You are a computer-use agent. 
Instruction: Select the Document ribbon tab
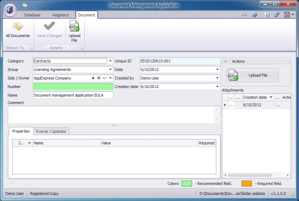86,15
